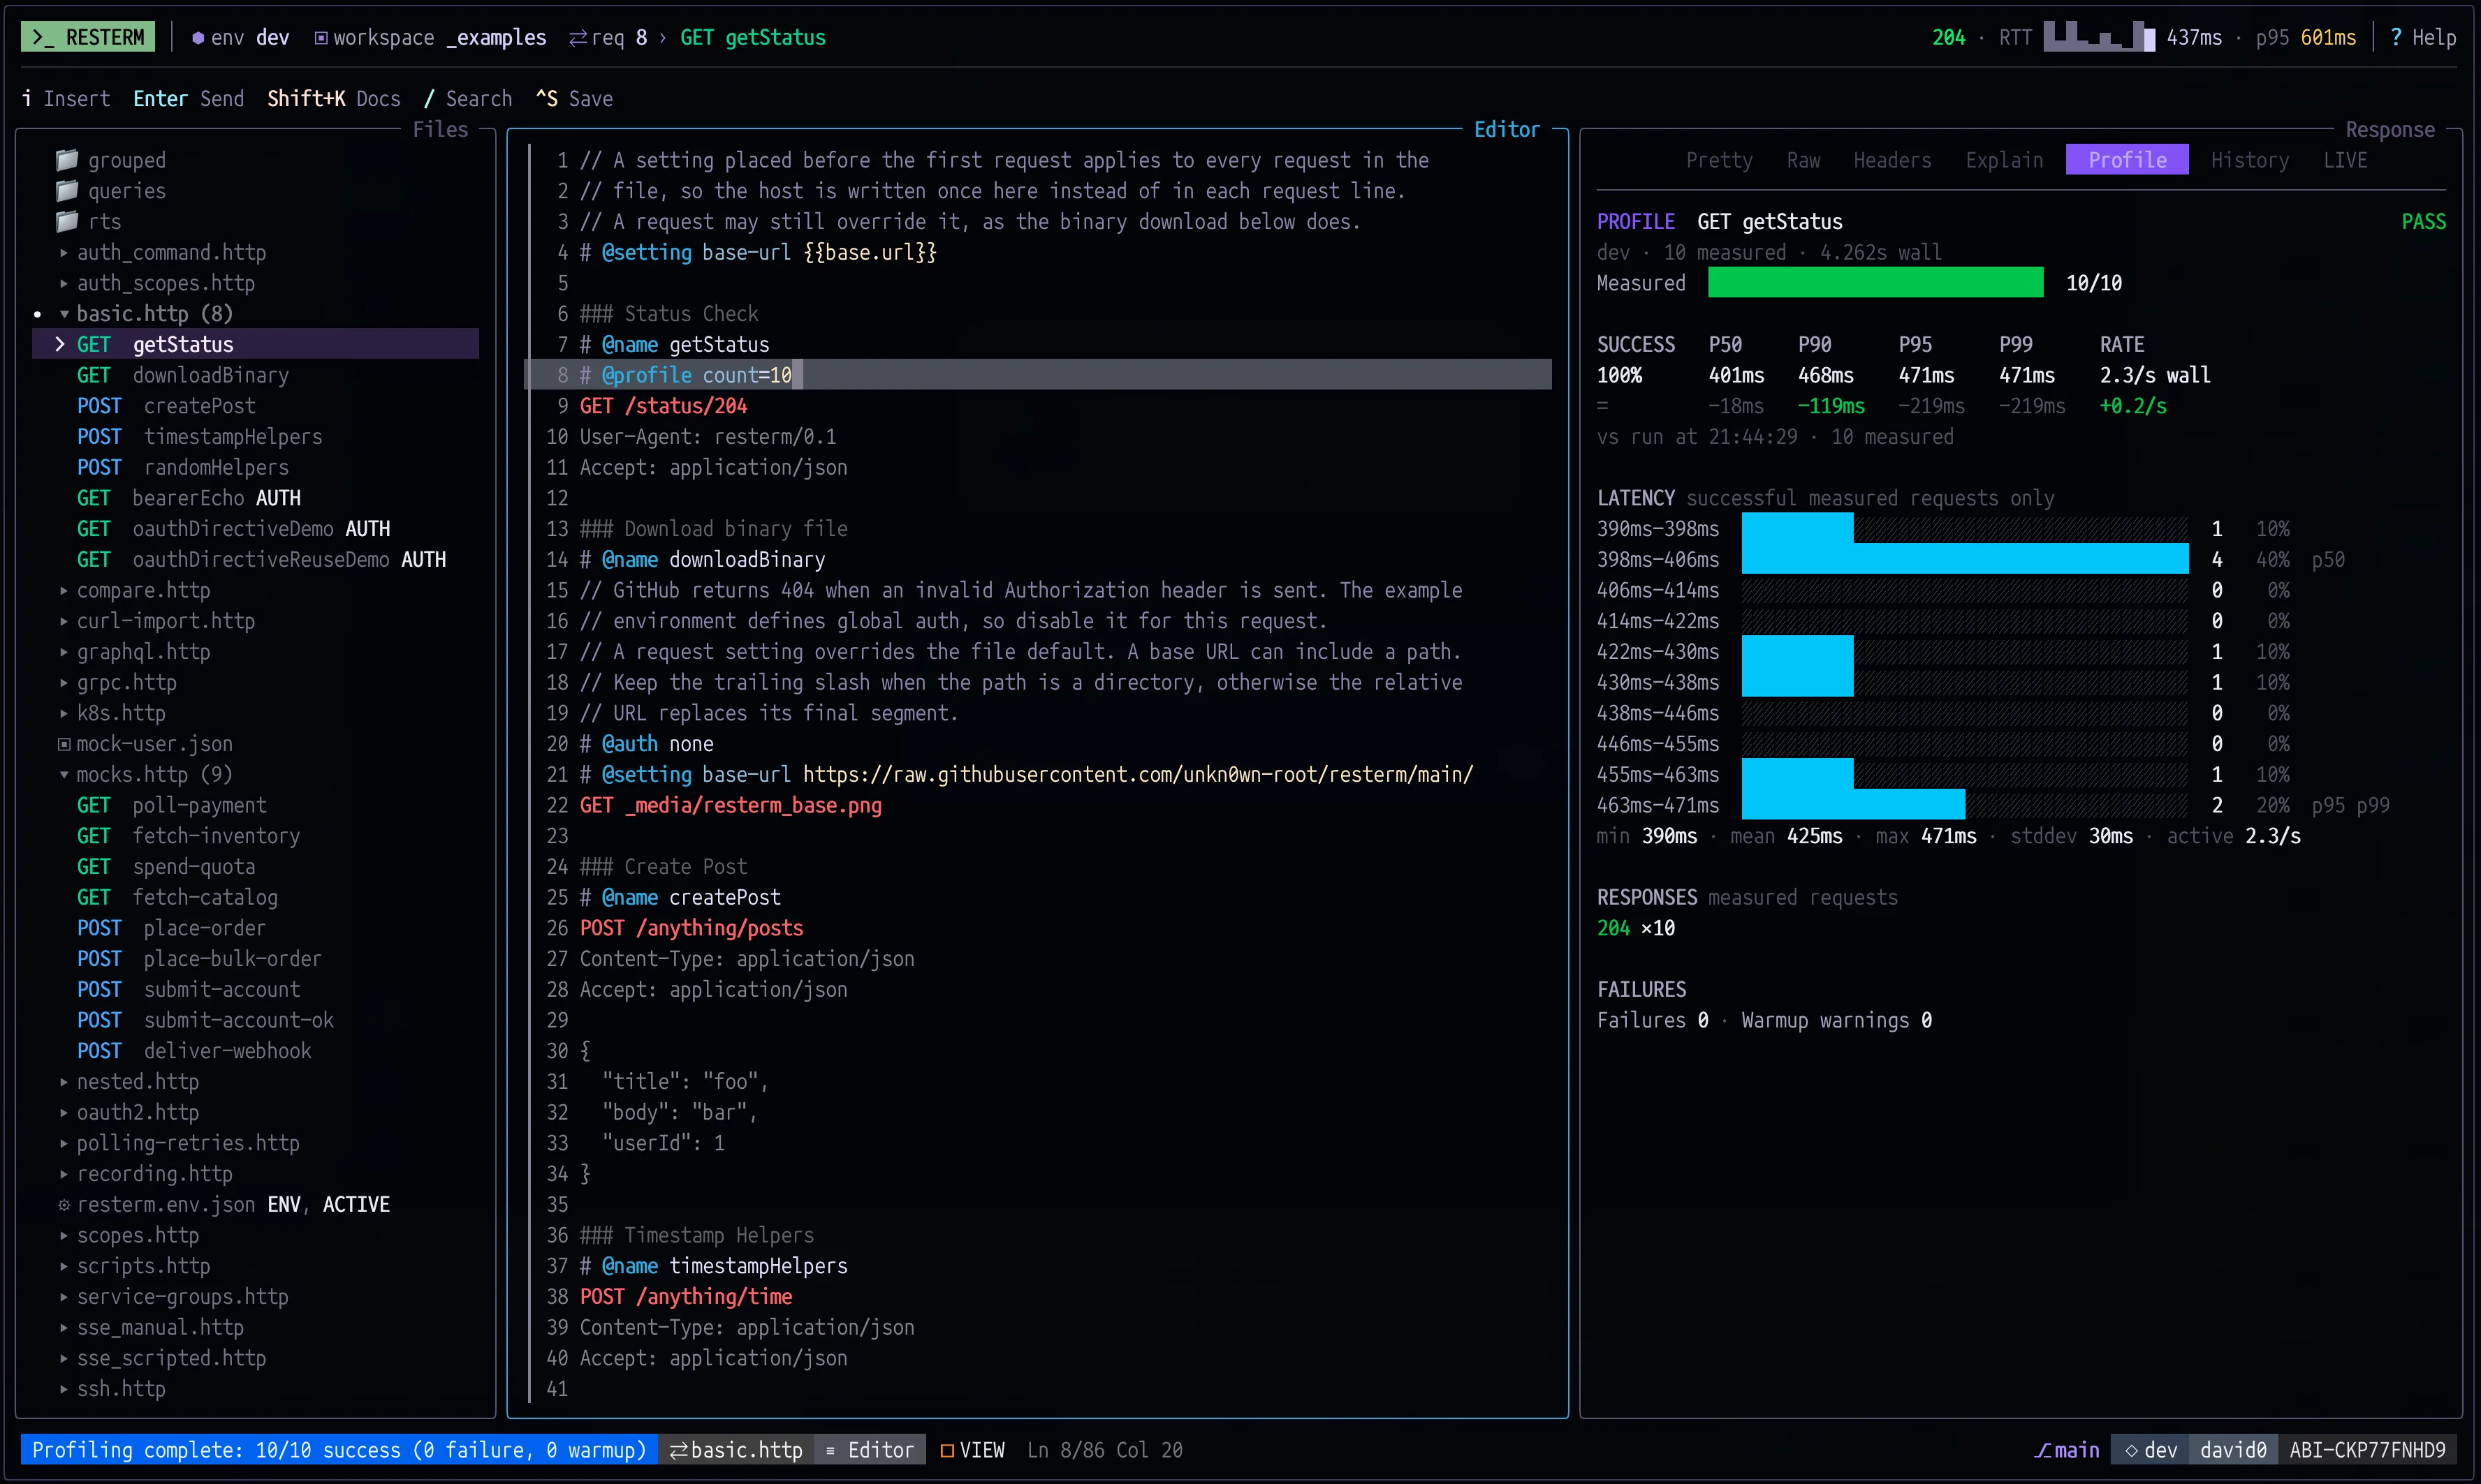Click the p95 601ms header value
This screenshot has width=2481, height=1484.
coord(2306,38)
